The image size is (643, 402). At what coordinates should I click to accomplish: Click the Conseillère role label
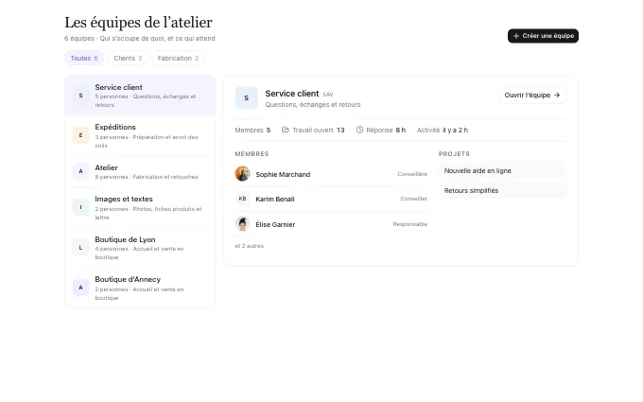[412, 174]
